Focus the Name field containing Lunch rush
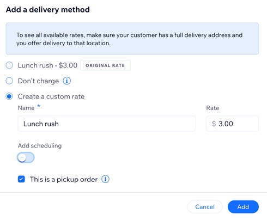The height and width of the screenshot is (220, 267). (x=107, y=124)
